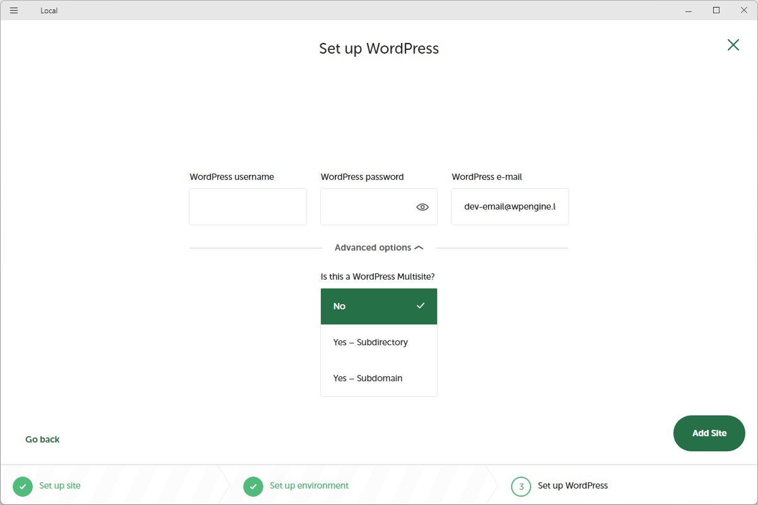
Task: Choose Yes – Subdirectory multisite option
Action: click(379, 342)
